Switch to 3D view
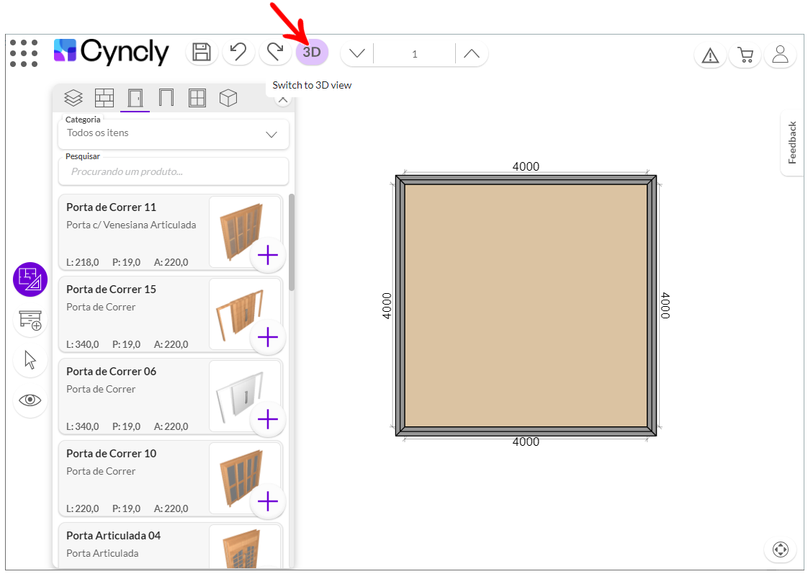Image resolution: width=808 pixels, height=574 pixels. point(312,53)
